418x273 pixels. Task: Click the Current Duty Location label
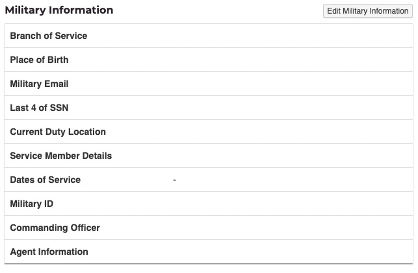tap(58, 132)
